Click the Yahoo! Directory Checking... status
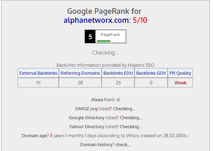Viewport: 213px width, 151px height. tap(131, 127)
